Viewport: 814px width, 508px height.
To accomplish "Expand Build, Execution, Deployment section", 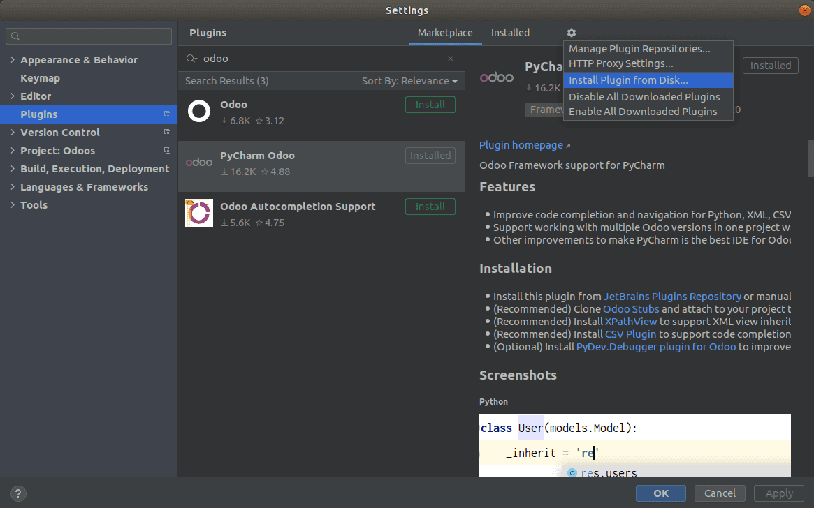I will [x=13, y=168].
